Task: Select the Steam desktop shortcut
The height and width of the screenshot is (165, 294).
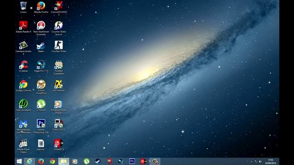Action: (41, 47)
